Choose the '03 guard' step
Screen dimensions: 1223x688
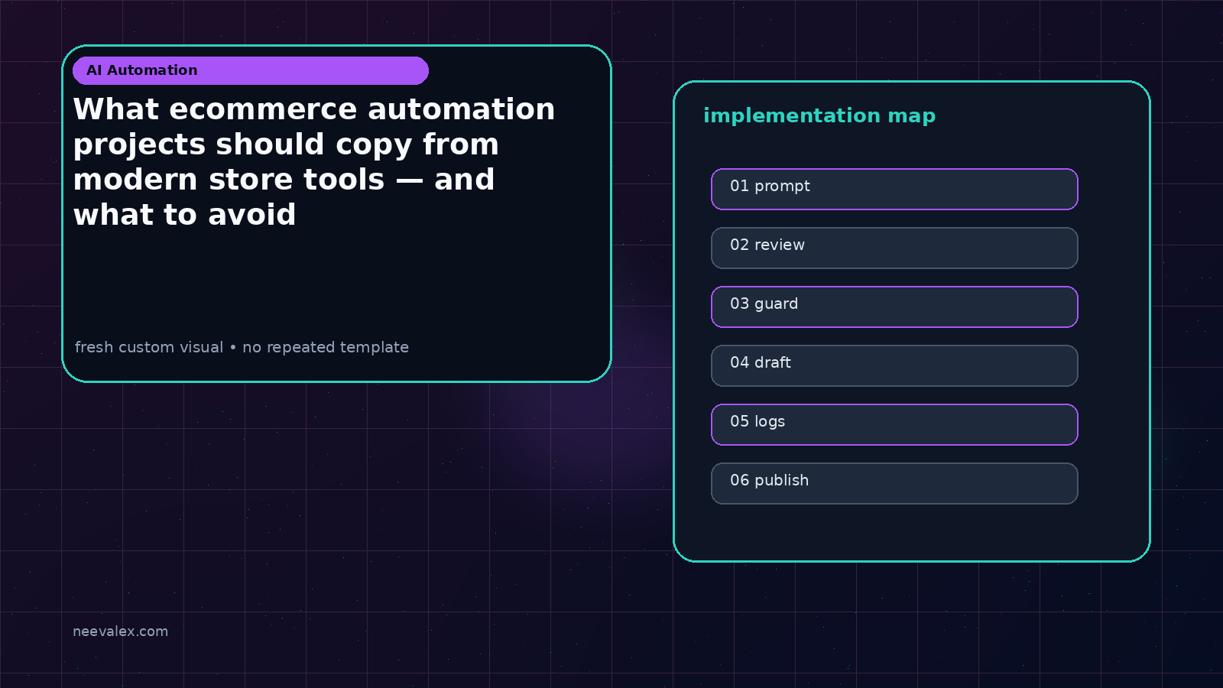tap(894, 307)
